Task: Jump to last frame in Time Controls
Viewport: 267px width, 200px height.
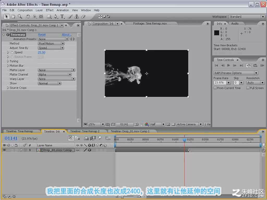Action: pos(241,65)
